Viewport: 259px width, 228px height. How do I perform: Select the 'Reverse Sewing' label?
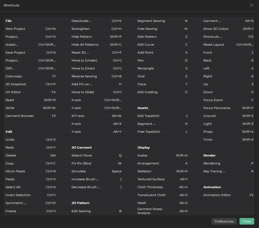click(x=84, y=76)
